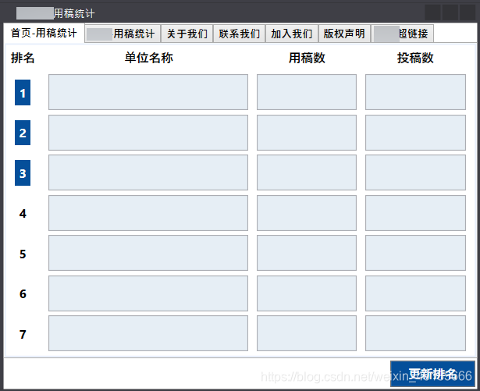Click the rank 1 blue badge
The width and height of the screenshot is (480, 391).
[23, 92]
